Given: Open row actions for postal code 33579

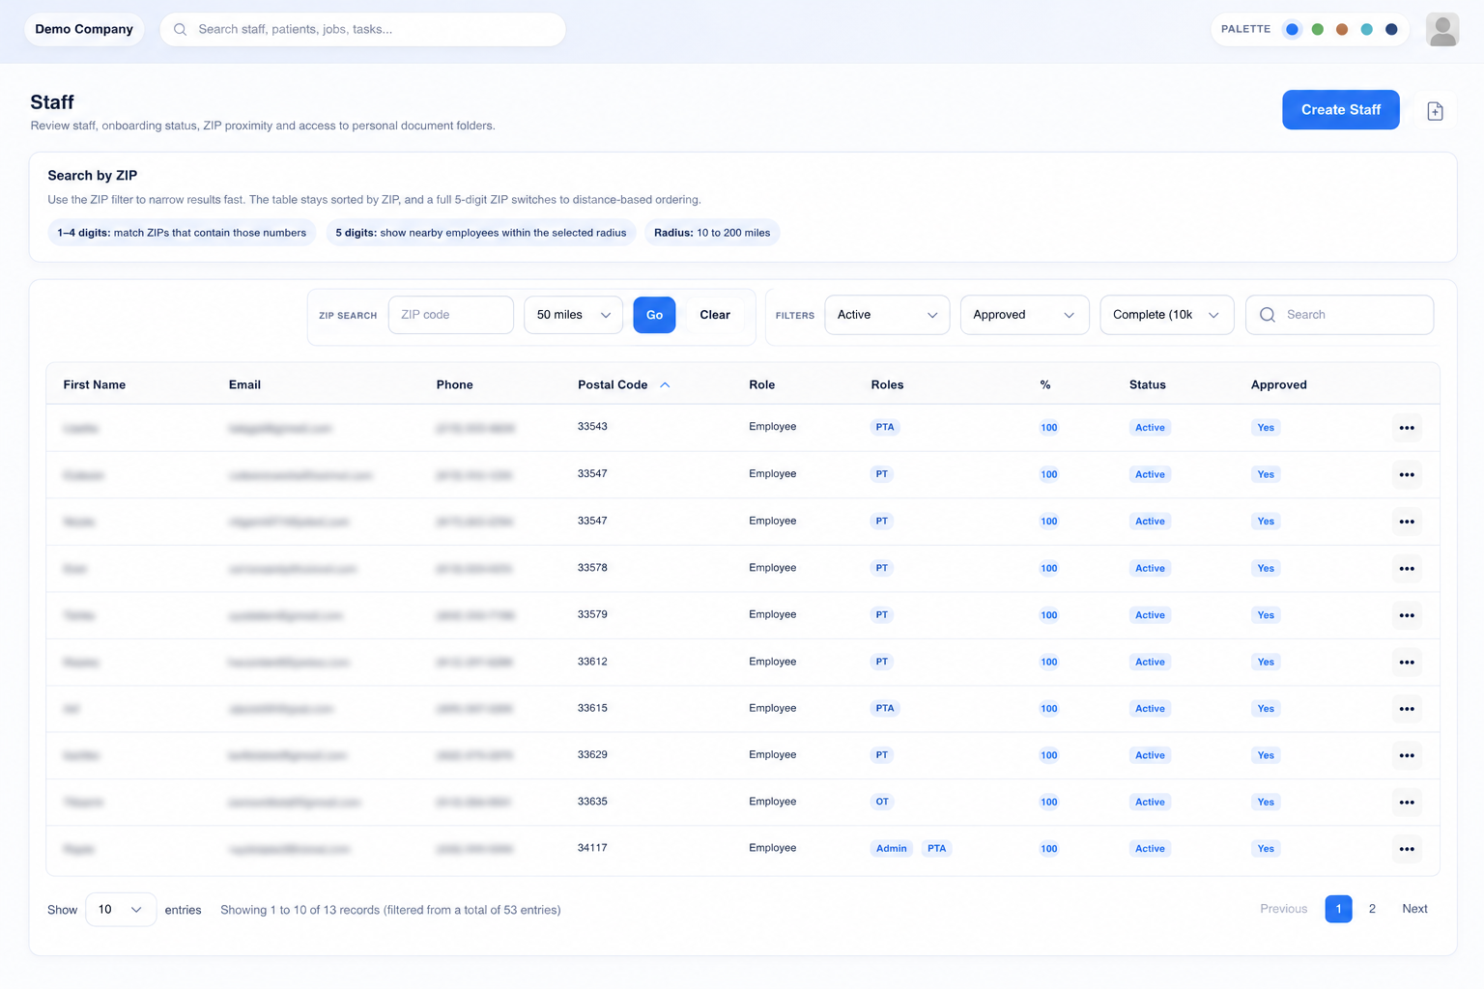Looking at the screenshot, I should [1407, 615].
